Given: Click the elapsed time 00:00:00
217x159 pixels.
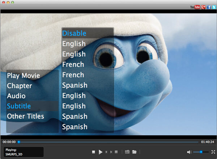Looking at the screenshot, I should pos(9,142).
